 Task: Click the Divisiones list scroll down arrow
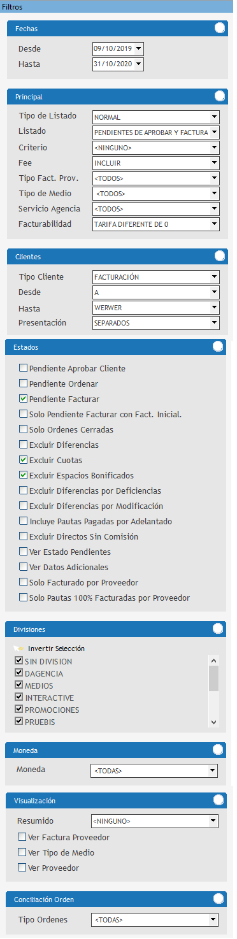click(214, 722)
